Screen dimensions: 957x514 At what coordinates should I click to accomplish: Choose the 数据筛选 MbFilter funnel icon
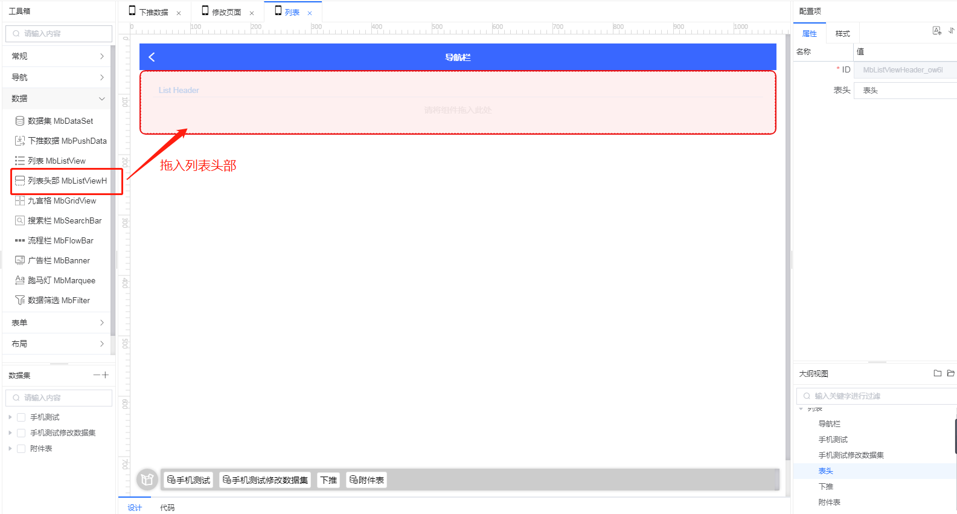pos(20,300)
